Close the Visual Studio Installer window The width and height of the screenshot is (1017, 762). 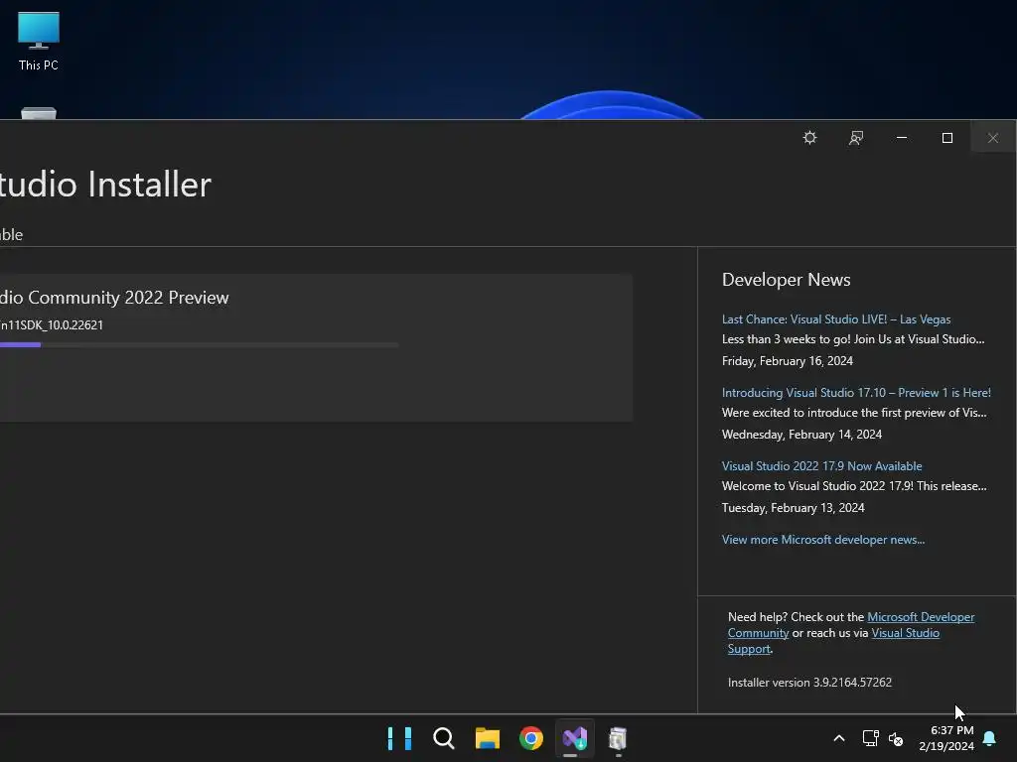993,137
